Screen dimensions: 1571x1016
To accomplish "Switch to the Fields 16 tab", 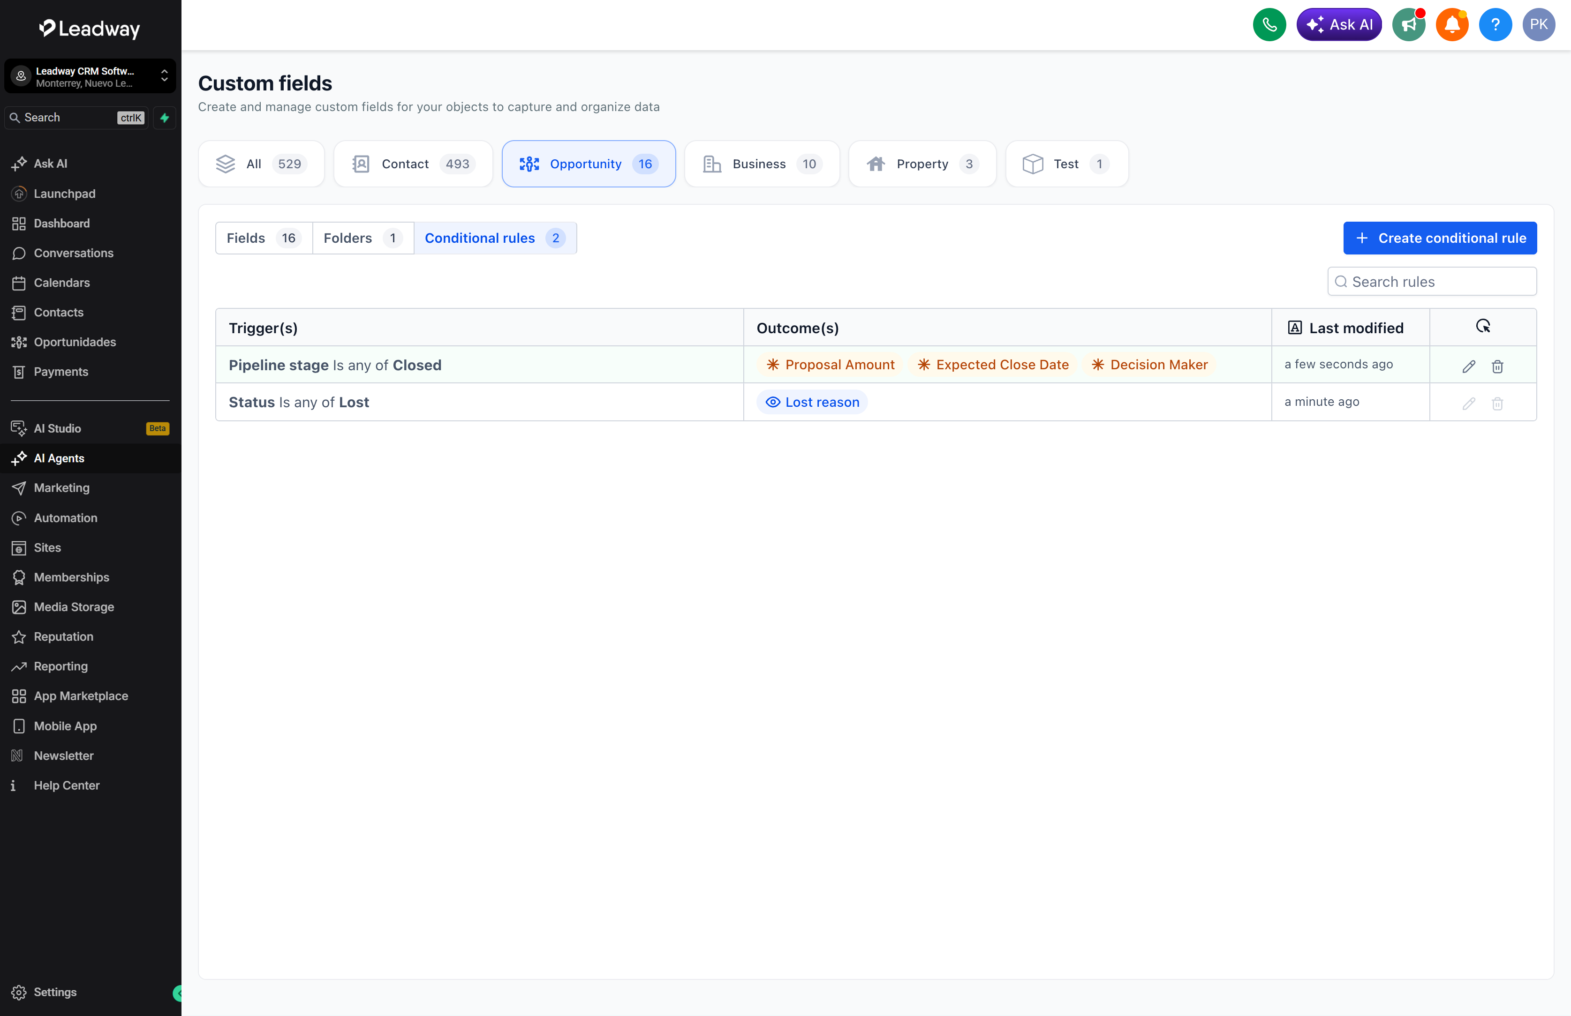I will (264, 238).
